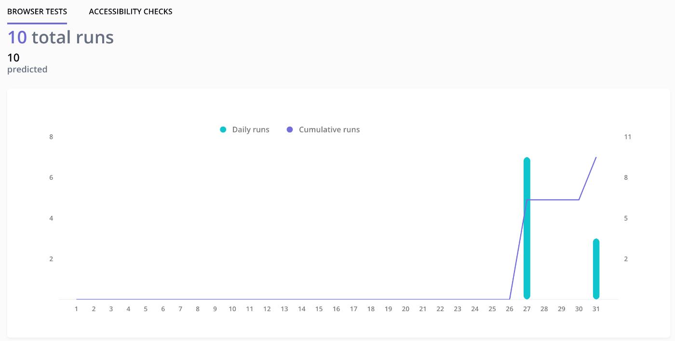The image size is (675, 341).
Task: Click the x-axis label 1
Action: (76, 309)
